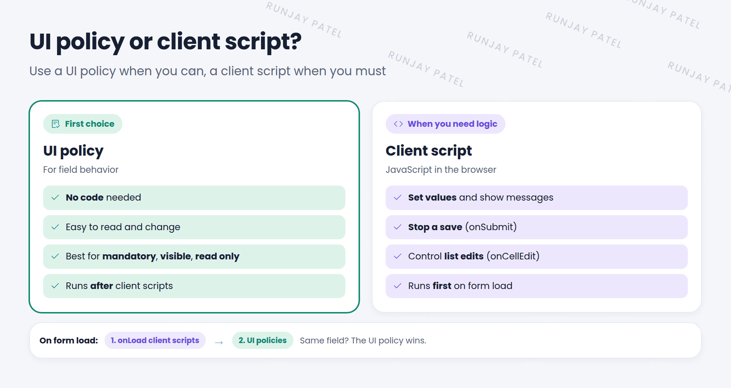
Task: Click Runs first on form load text
Action: [460, 286]
